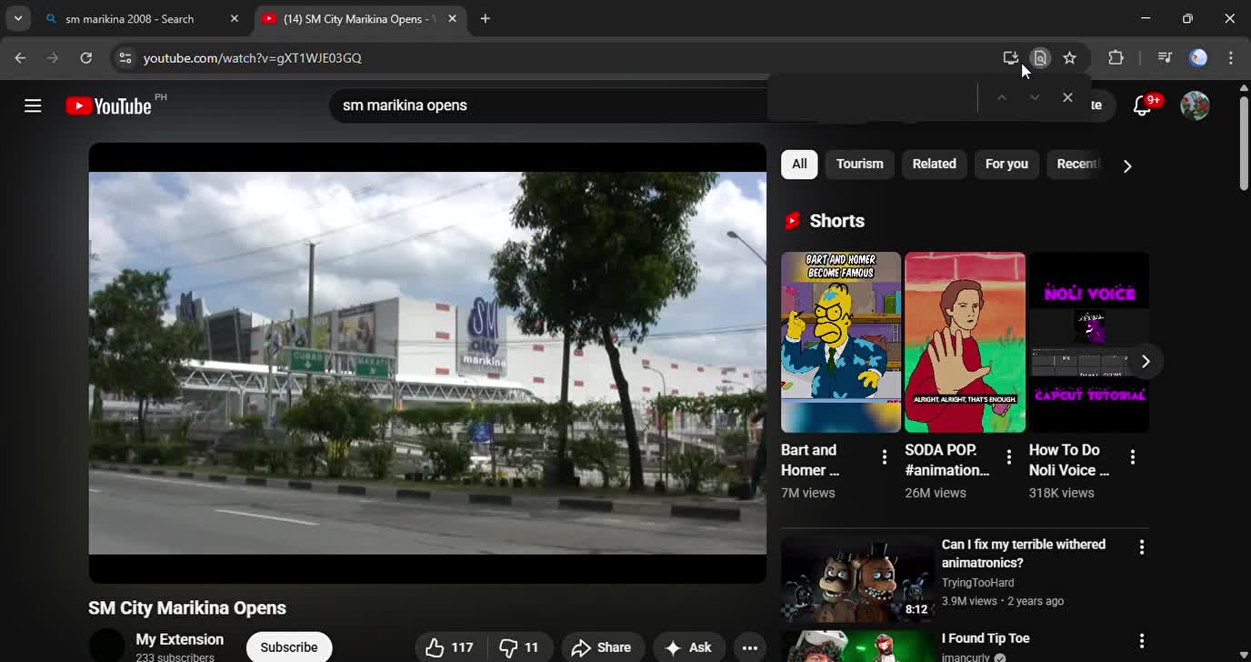This screenshot has height=662, width=1251.
Task: Click the Ask button under the video
Action: [x=688, y=647]
